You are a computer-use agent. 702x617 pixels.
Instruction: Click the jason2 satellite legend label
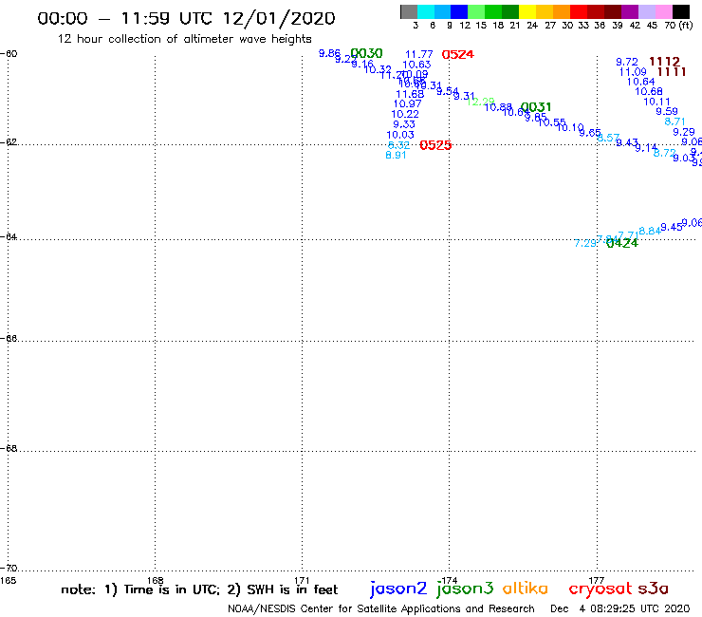(398, 589)
